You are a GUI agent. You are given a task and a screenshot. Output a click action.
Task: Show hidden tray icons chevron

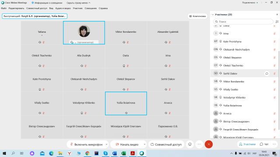(x=231, y=153)
